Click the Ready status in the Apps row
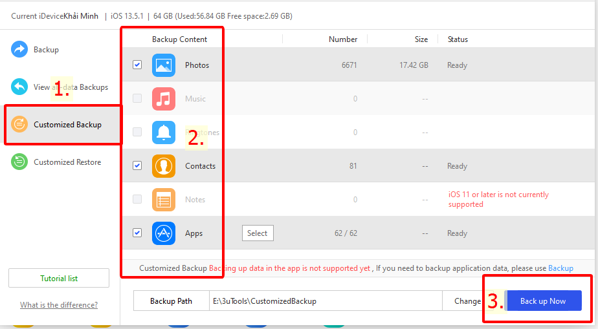Viewport: 598px width, 329px height. click(457, 233)
